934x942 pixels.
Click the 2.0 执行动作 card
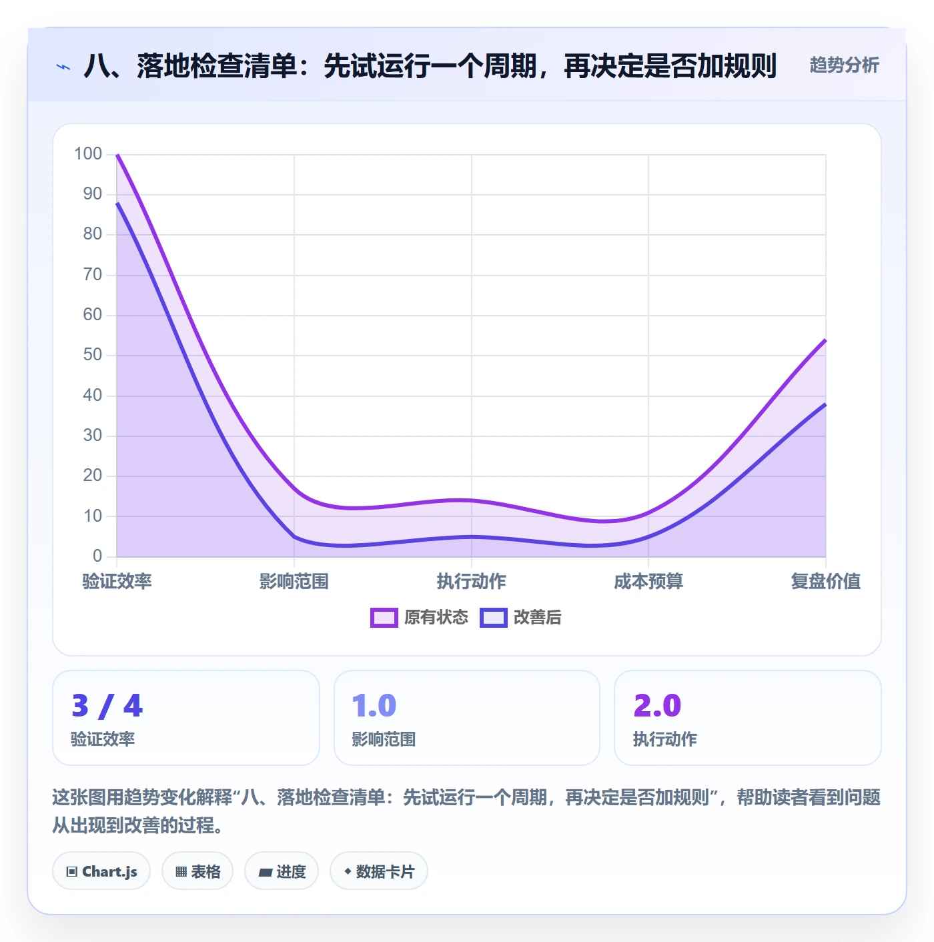[748, 718]
